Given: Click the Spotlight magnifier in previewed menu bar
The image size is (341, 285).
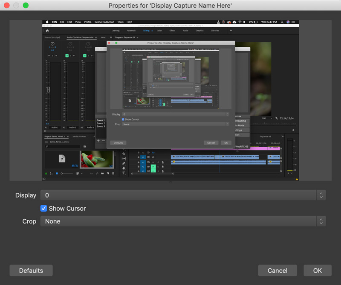Looking at the screenshot, I should [282, 22].
